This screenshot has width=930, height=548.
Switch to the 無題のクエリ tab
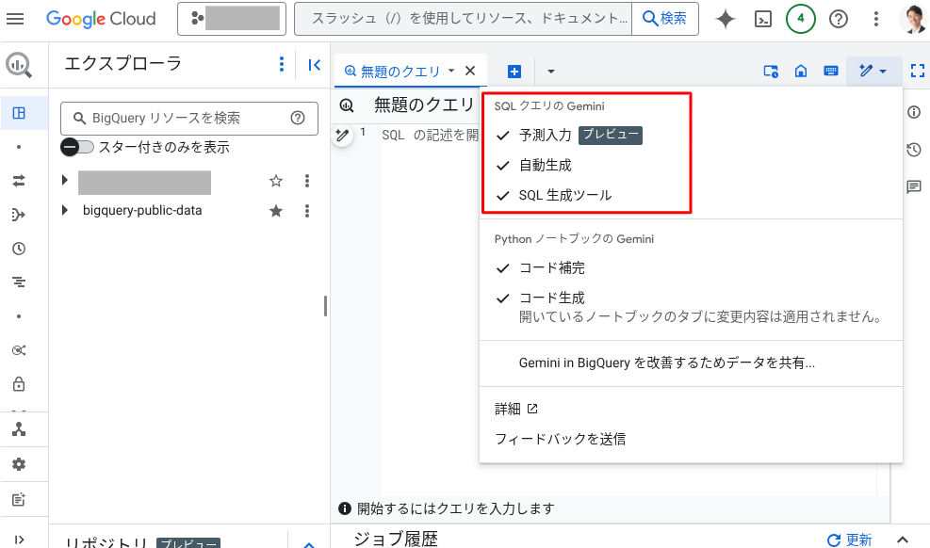[400, 72]
